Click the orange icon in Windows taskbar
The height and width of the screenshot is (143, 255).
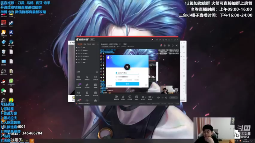[32, 140]
